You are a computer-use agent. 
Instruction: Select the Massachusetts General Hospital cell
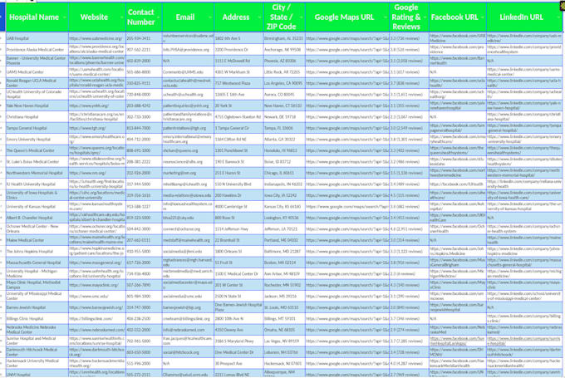click(x=37, y=263)
